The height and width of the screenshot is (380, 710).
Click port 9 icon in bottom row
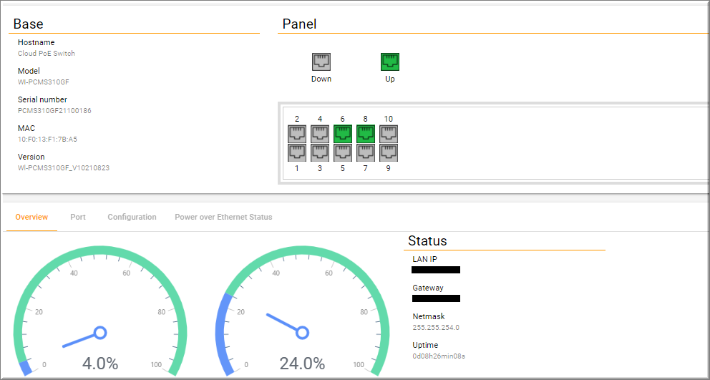click(x=389, y=152)
